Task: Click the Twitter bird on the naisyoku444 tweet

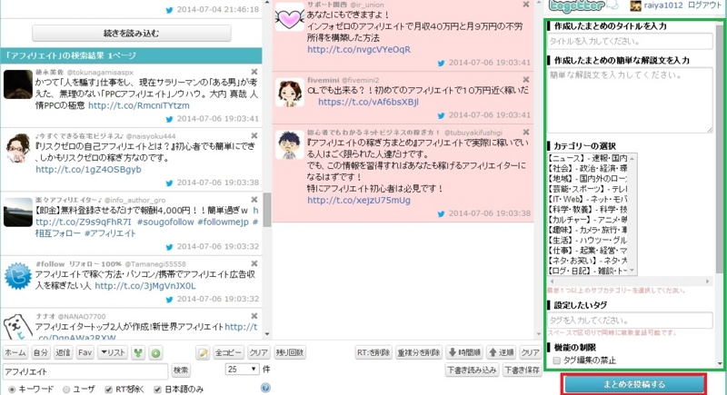Action: 170,183
